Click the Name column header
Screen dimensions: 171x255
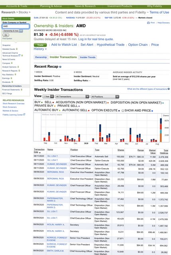[50, 149]
